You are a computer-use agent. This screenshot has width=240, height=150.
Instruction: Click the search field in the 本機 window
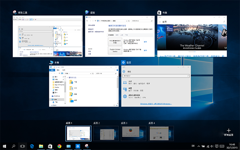[x=106, y=74]
